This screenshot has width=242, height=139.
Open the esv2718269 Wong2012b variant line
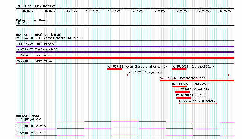tap(198, 103)
